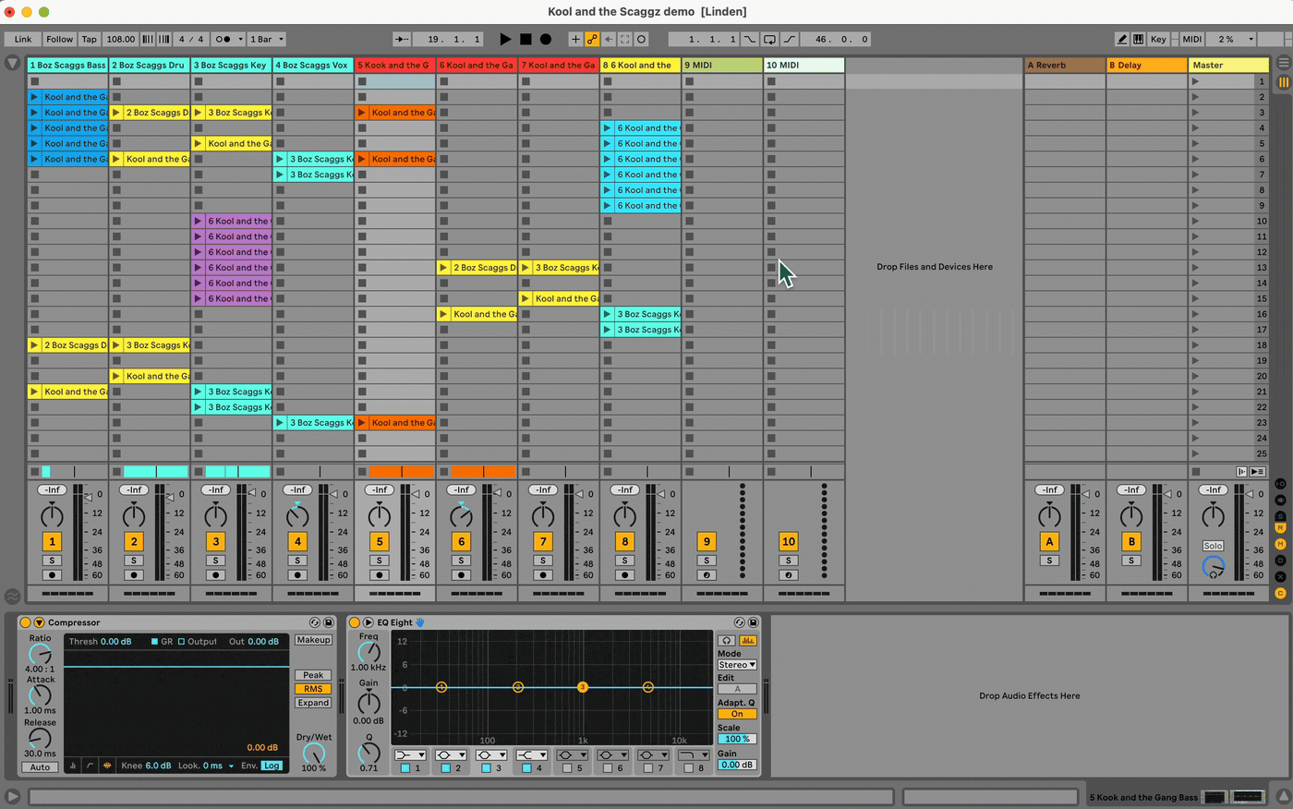Screen dimensions: 1293x809
Task: Switch Compressor to Peak mode
Action: 313,675
